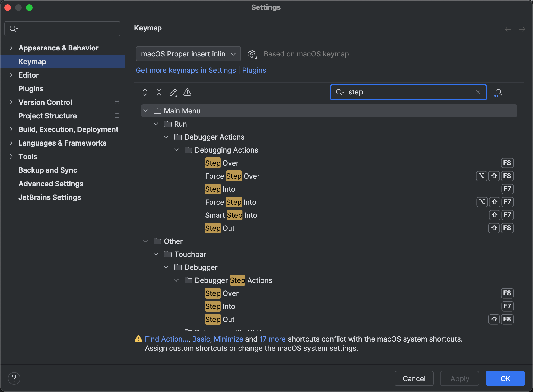Edit shortcut via the pencil icon
This screenshot has height=392, width=533.
173,92
